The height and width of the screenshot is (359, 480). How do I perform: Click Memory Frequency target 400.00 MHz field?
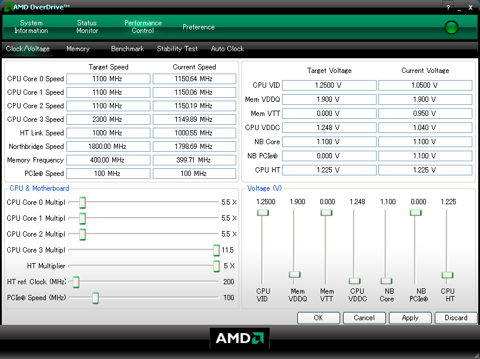pyautogui.click(x=108, y=159)
